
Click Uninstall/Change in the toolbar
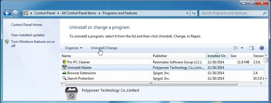(104, 48)
